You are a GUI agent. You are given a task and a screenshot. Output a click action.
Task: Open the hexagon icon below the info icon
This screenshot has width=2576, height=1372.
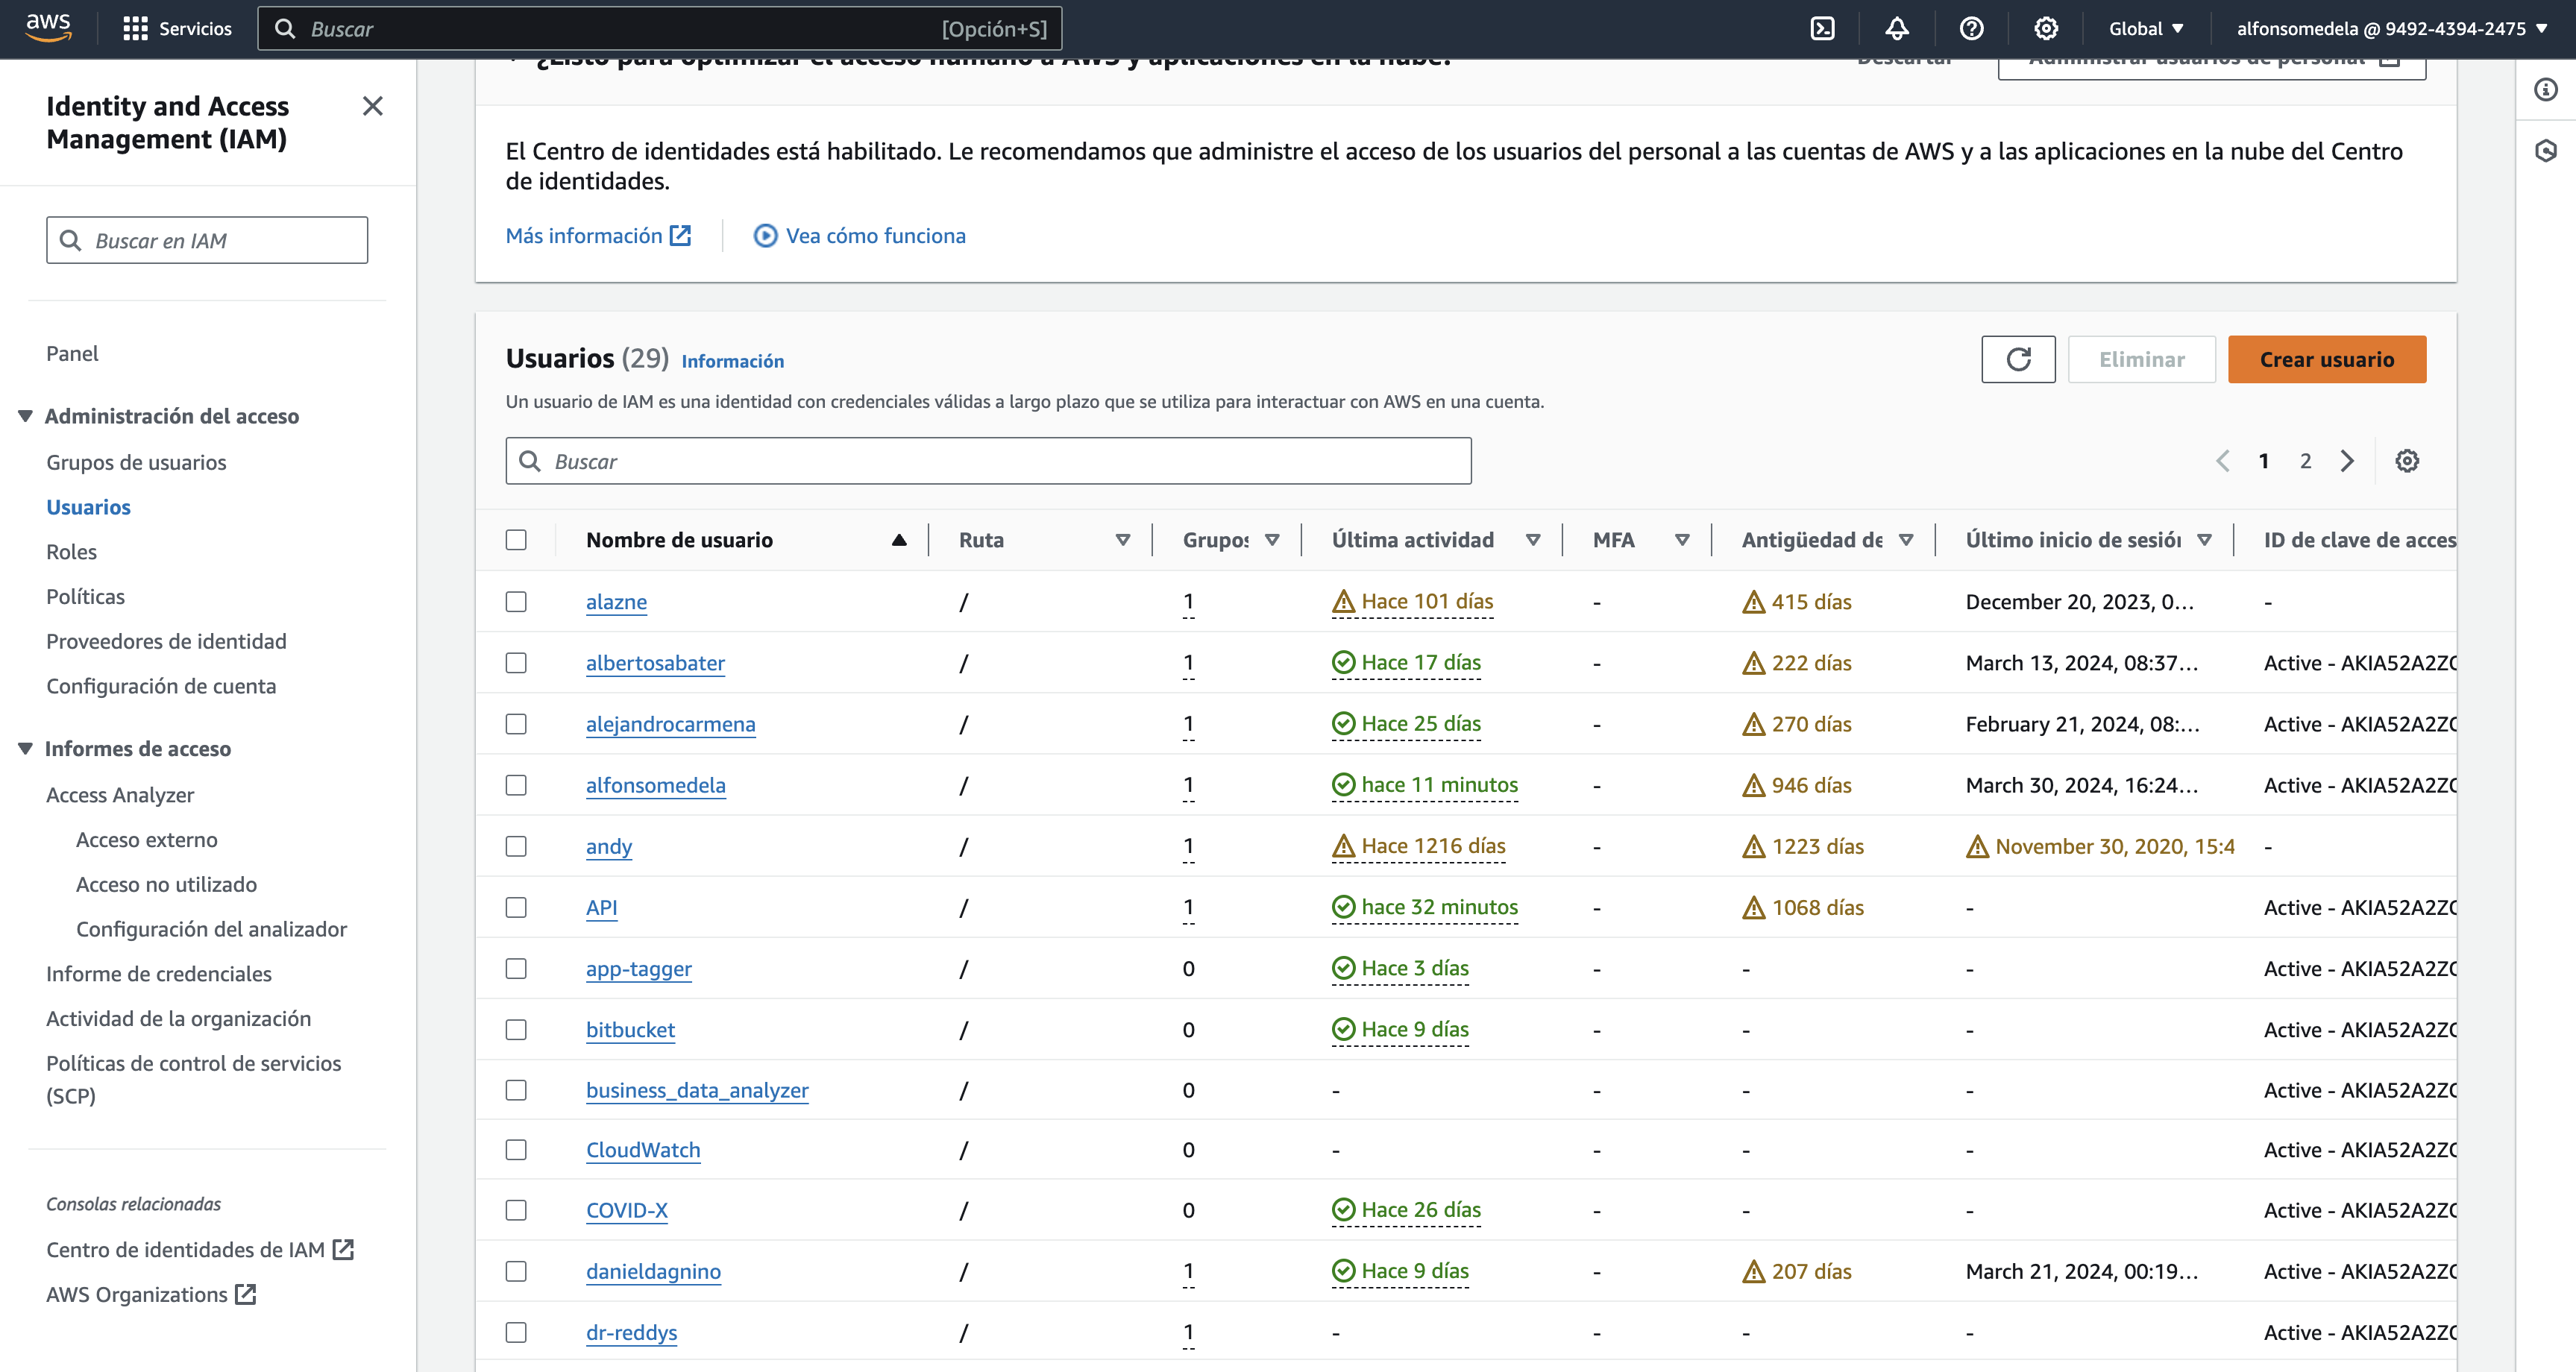tap(2546, 151)
